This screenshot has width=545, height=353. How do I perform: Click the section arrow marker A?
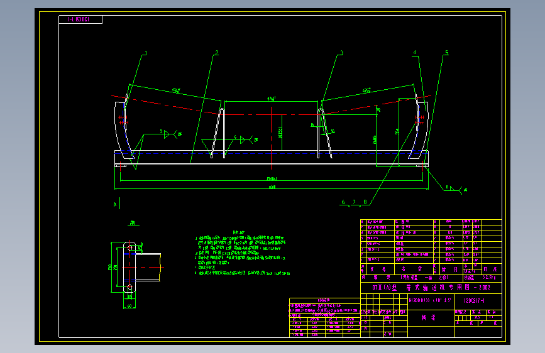pyautogui.click(x=117, y=204)
